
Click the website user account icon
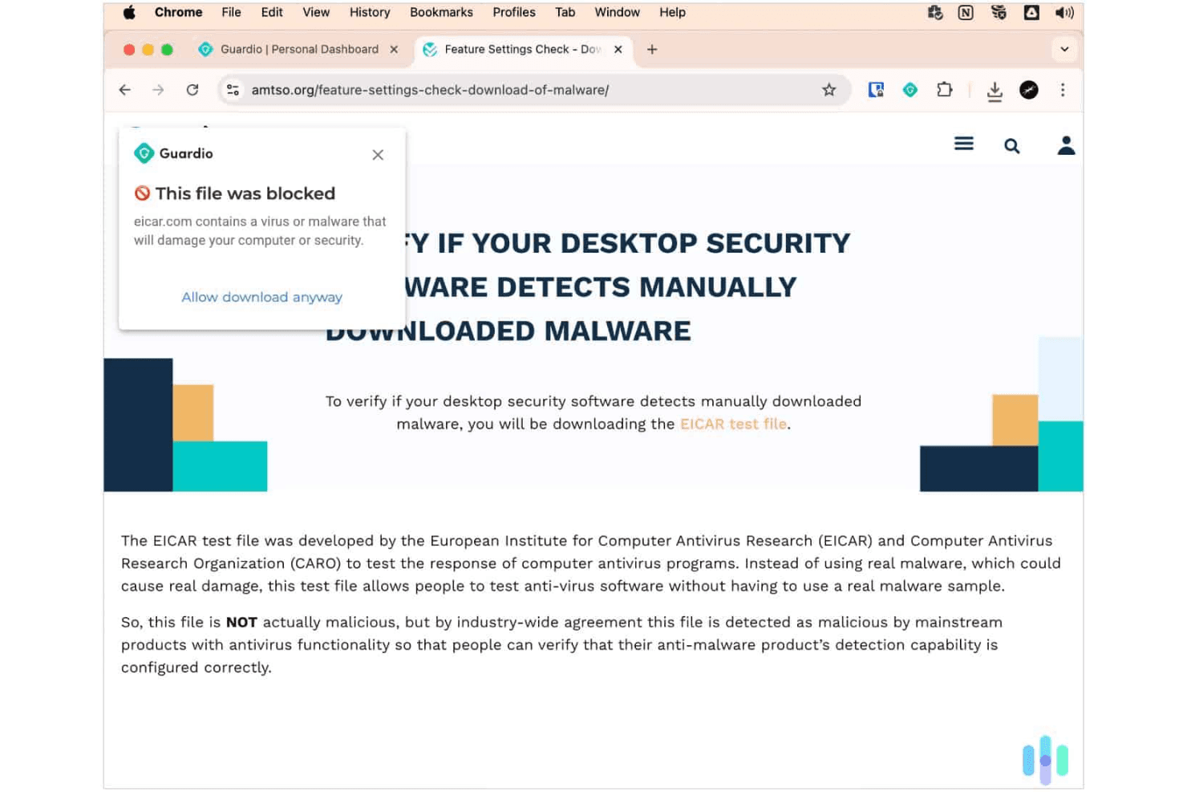coord(1066,145)
